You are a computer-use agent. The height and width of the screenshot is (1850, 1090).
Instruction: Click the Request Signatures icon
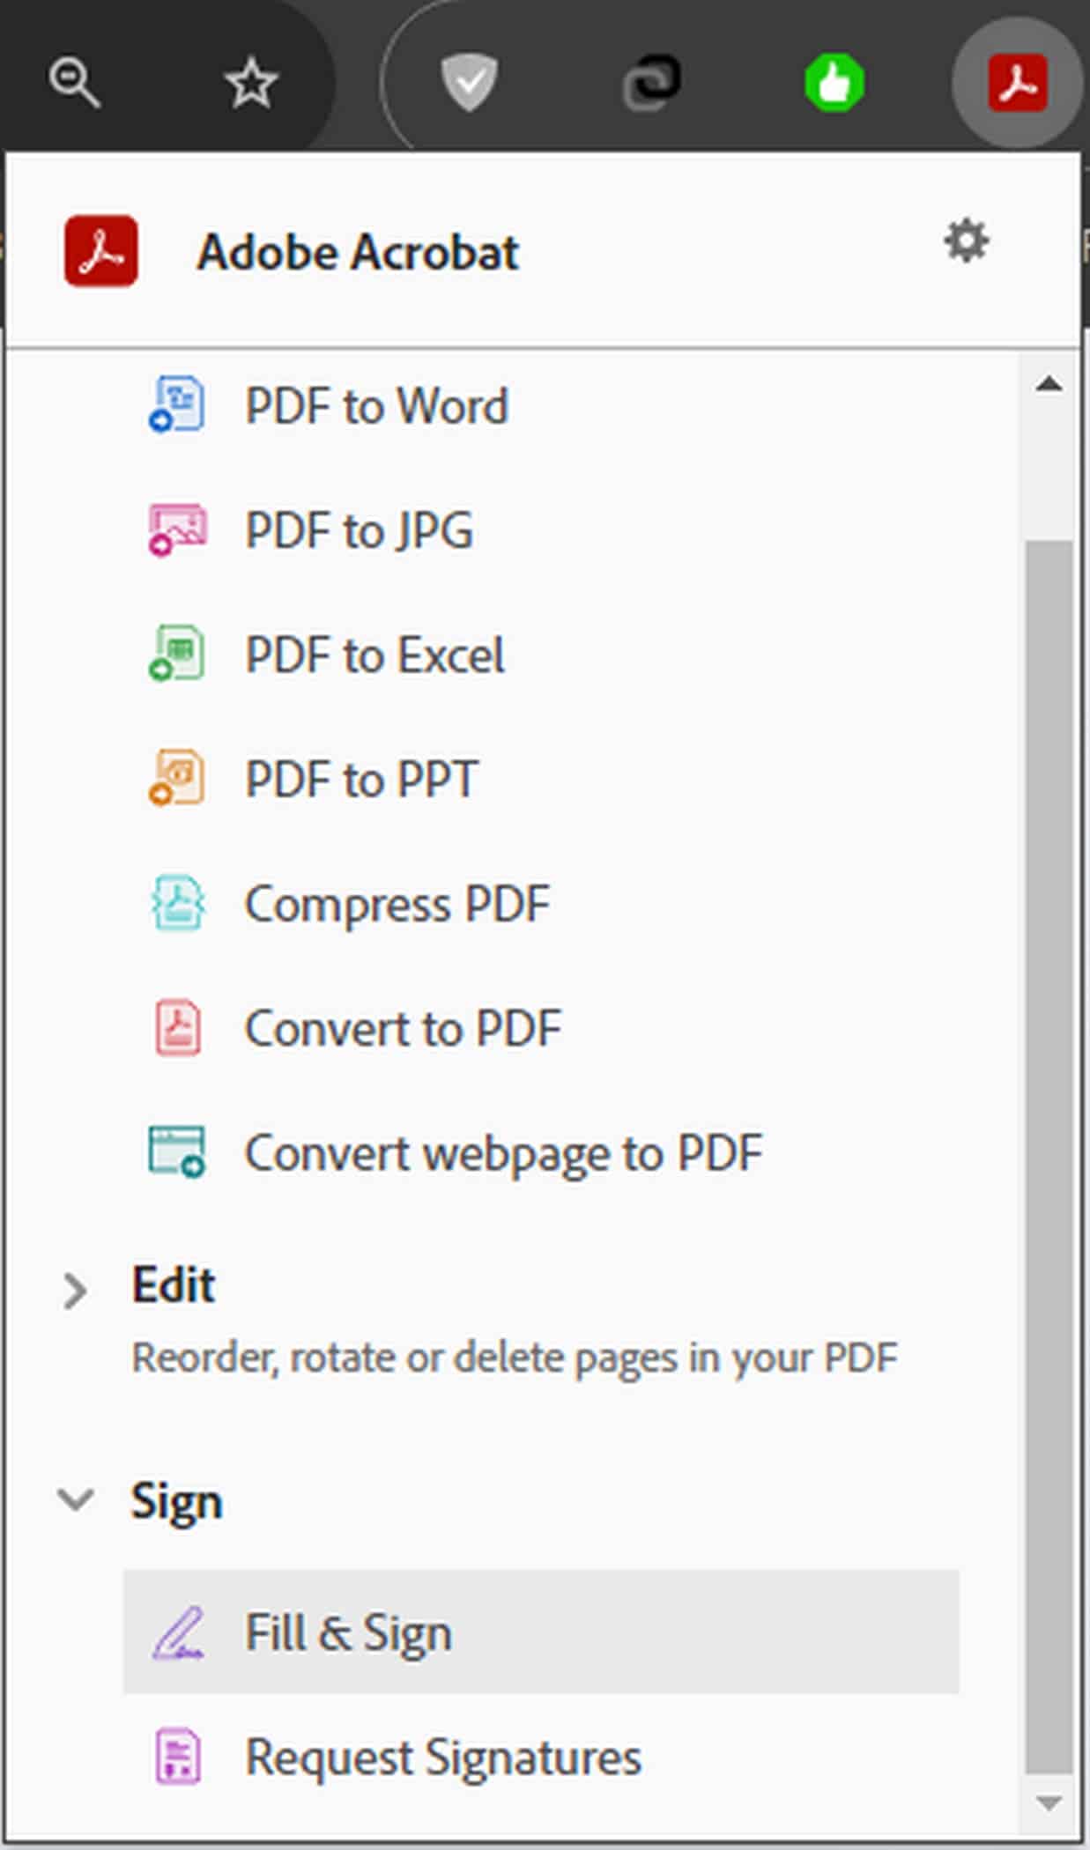pos(177,1756)
